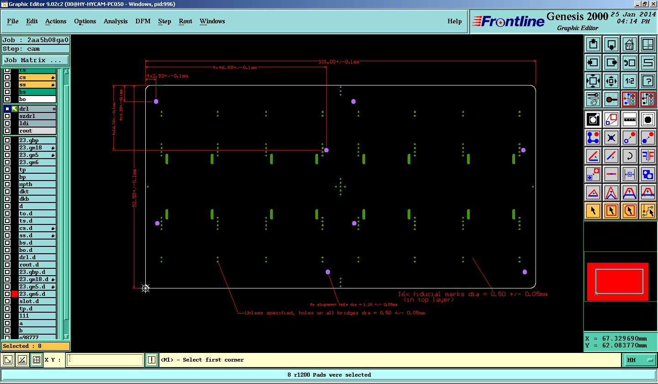The image size is (658, 384).
Task: Click the pan up arrow icon
Action: point(593,44)
